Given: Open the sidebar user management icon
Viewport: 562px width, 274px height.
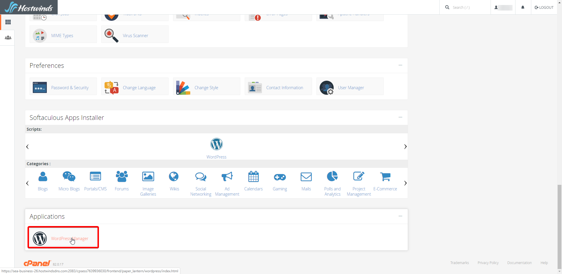Looking at the screenshot, I should click(x=8, y=38).
